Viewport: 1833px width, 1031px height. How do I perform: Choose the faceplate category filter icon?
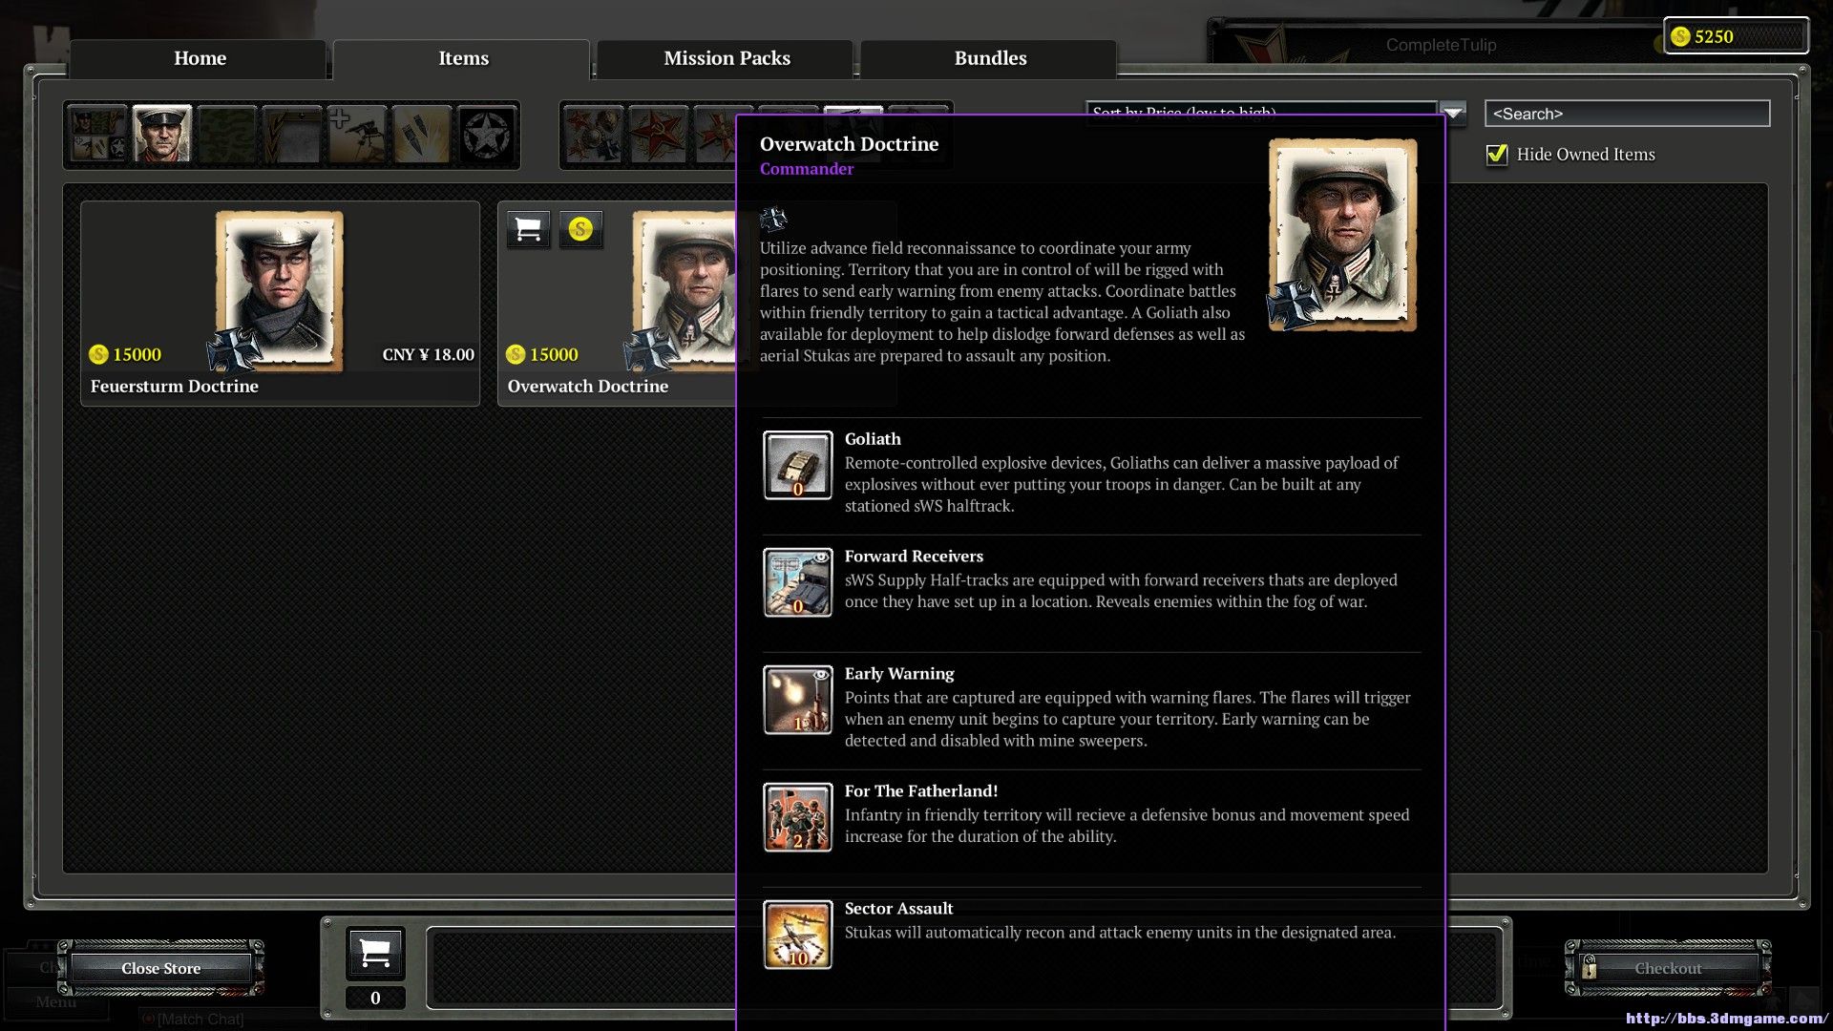pos(292,135)
